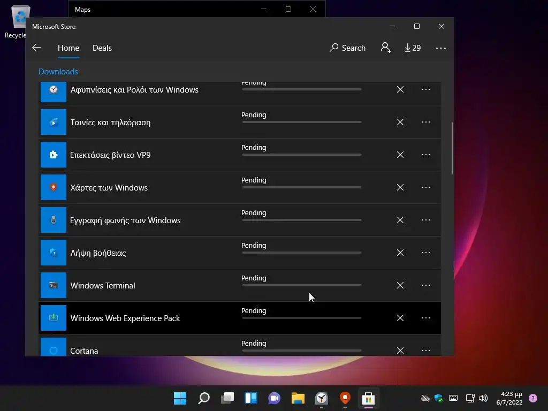
Task: Open File Explorer from the taskbar
Action: 298,398
